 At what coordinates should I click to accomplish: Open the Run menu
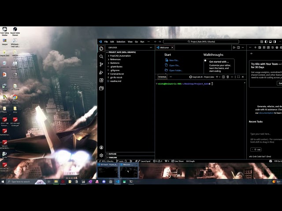(142, 42)
